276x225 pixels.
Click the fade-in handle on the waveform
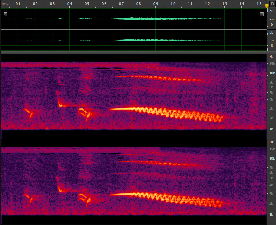[5, 14]
